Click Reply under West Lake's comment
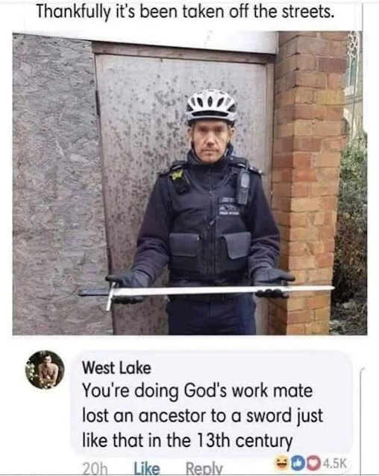Image resolution: width=379 pixels, height=476 pixels. (204, 469)
